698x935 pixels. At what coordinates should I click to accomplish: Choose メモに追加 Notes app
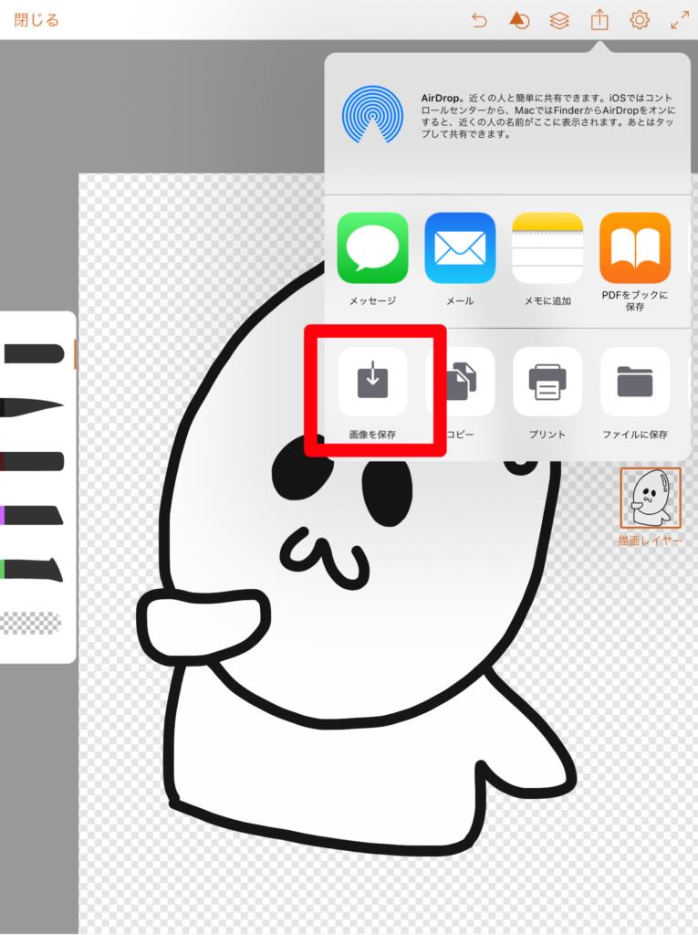pos(547,248)
